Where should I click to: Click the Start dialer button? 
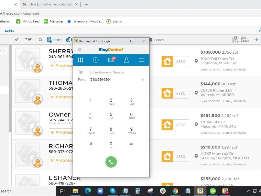pos(55,40)
